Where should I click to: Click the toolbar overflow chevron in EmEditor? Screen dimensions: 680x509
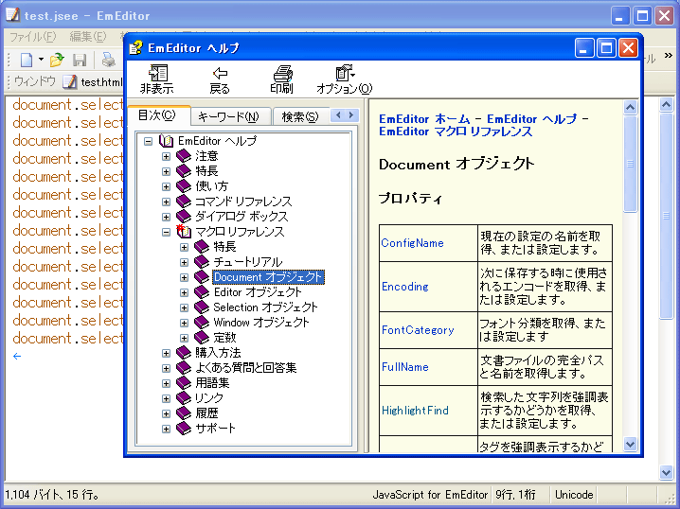click(x=669, y=56)
